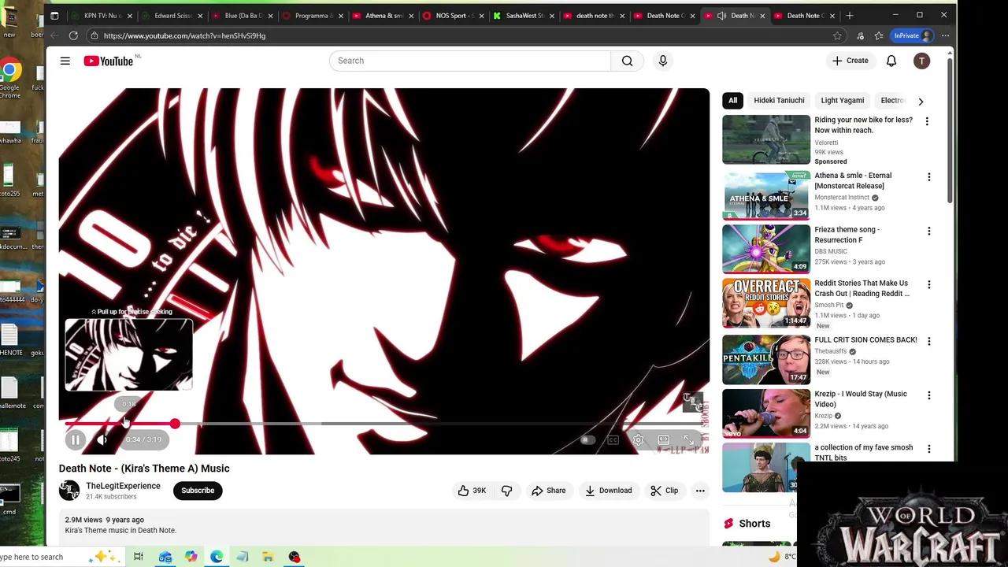Viewport: 1008px width, 567px height.
Task: Open options menu for Krezip video
Action: pyautogui.click(x=929, y=395)
